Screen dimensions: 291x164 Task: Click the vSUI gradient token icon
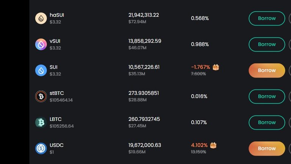(x=41, y=44)
